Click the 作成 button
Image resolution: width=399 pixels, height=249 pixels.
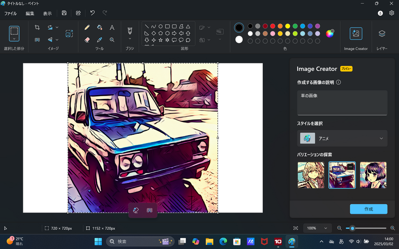(368, 209)
